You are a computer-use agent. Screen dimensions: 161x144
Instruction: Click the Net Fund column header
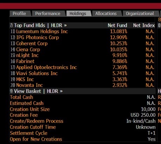coord(118,26)
